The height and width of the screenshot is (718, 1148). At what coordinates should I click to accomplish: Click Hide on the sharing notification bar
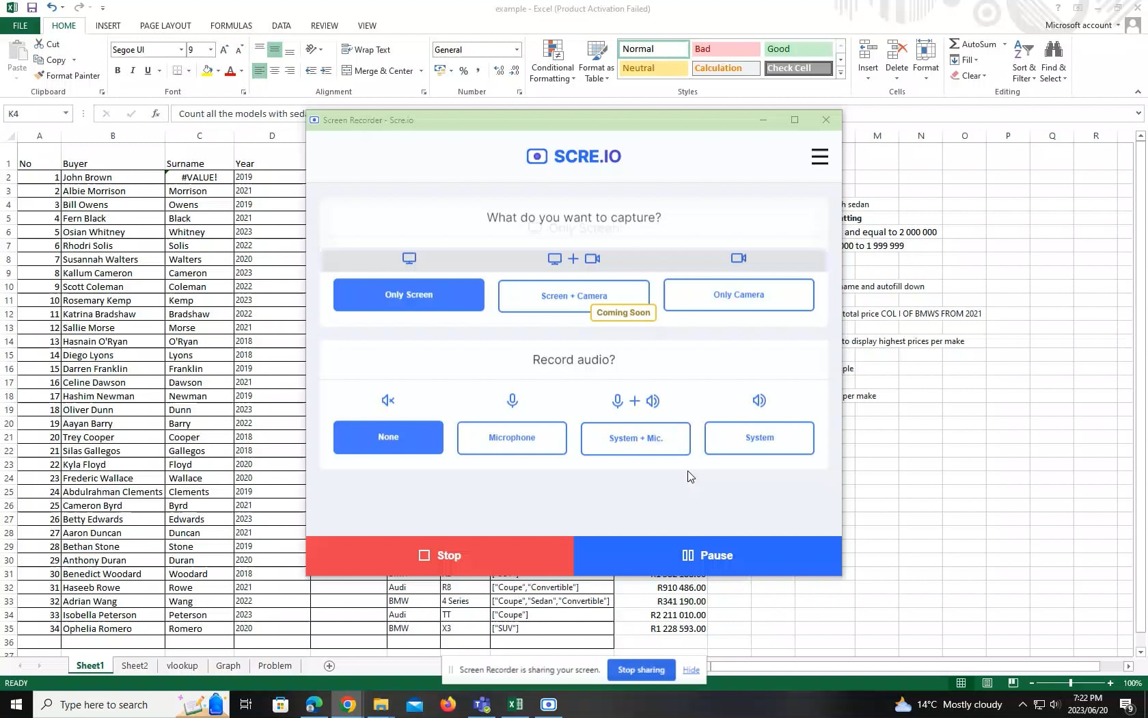pyautogui.click(x=691, y=670)
